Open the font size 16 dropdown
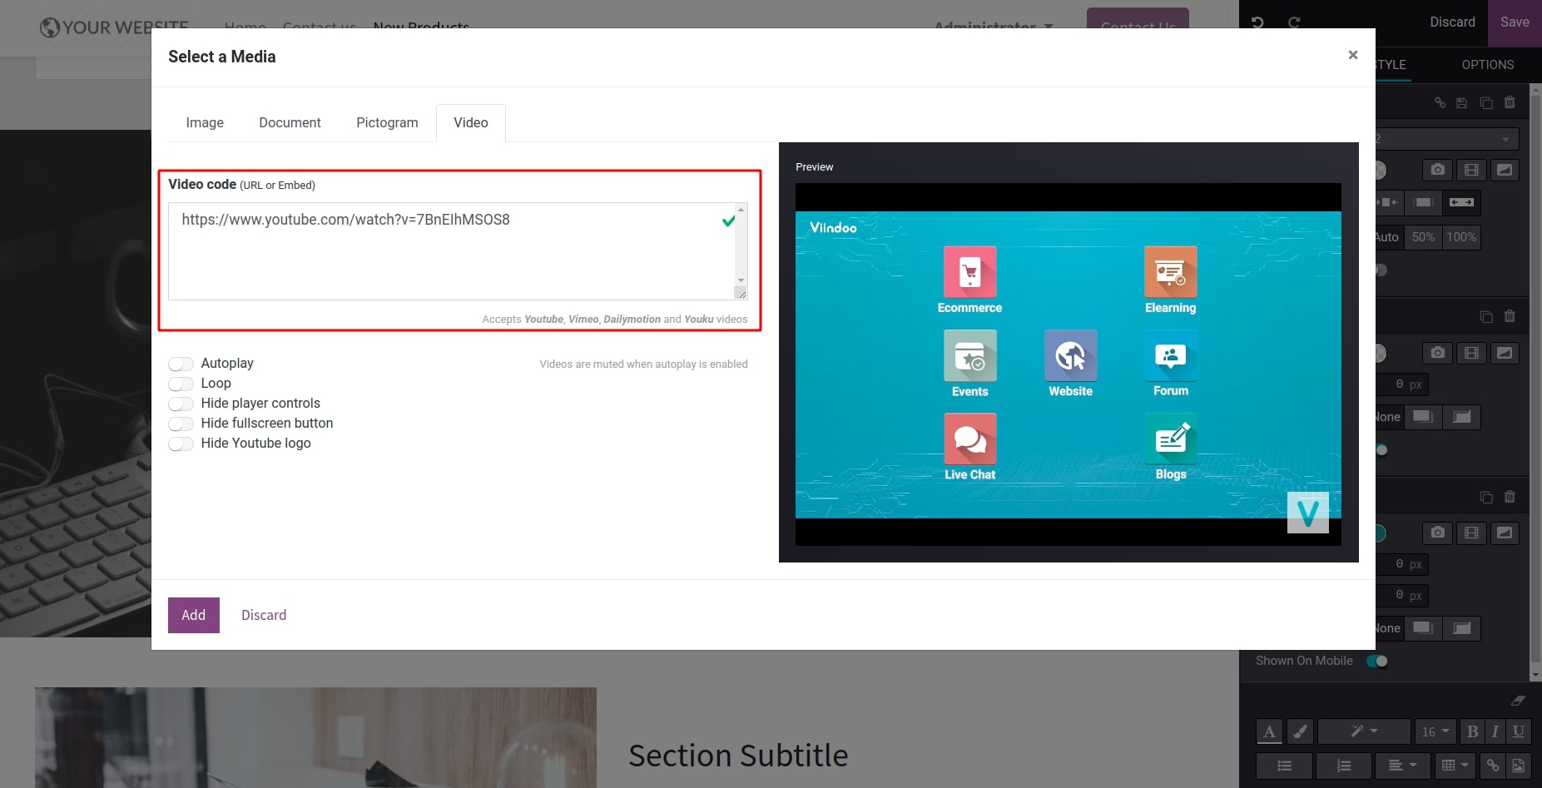This screenshot has height=788, width=1542. (x=1435, y=732)
